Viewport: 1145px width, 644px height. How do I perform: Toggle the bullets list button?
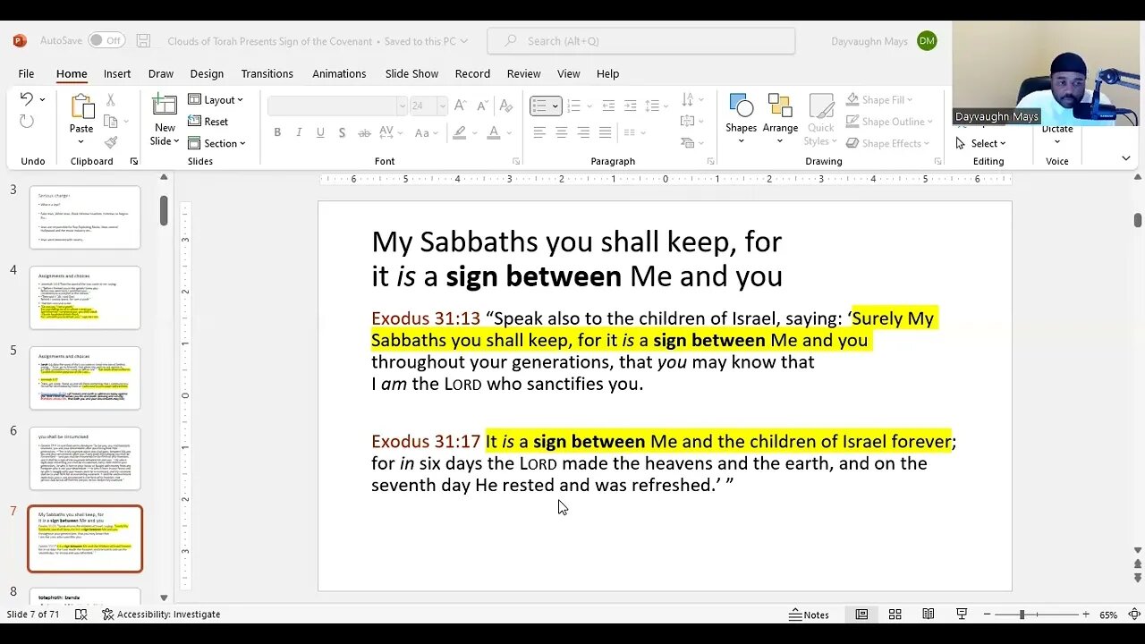tap(539, 106)
